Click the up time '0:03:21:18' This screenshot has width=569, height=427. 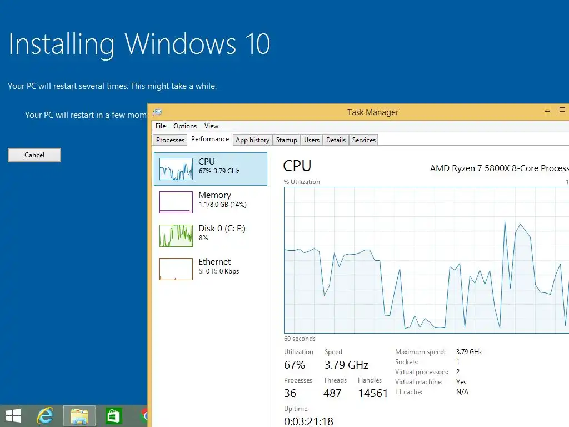coord(308,421)
